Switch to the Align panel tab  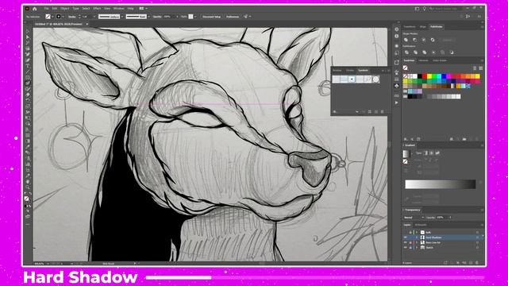tap(423, 26)
